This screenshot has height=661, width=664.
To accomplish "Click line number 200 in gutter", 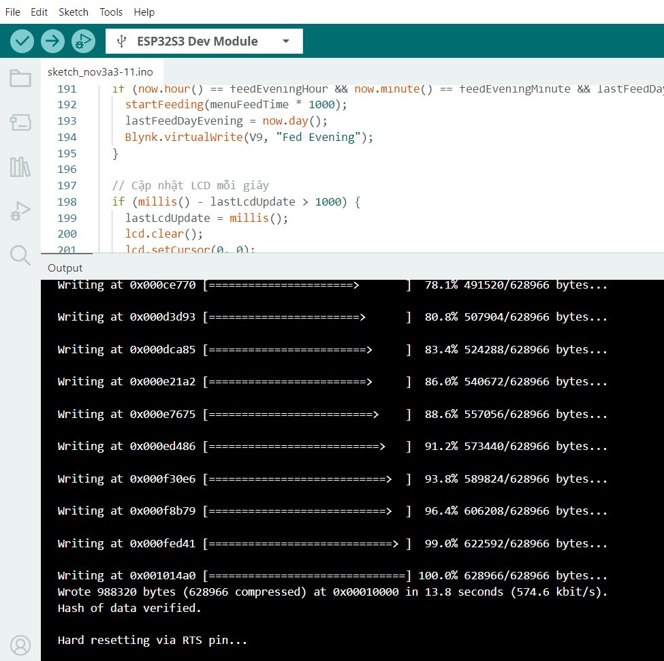I will point(67,234).
